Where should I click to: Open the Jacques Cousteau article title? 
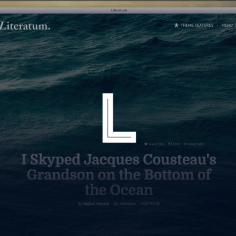119,175
